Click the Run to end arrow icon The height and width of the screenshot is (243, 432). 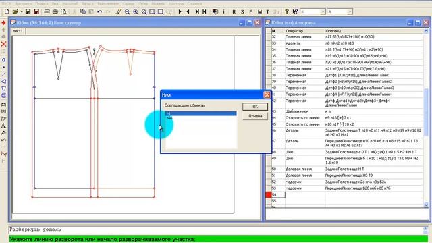tap(197, 11)
